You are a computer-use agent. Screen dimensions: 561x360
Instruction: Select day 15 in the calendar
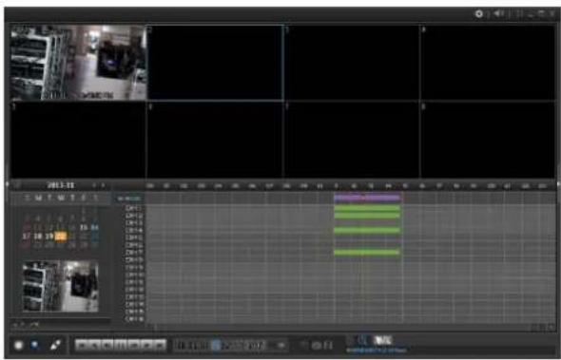tap(84, 227)
